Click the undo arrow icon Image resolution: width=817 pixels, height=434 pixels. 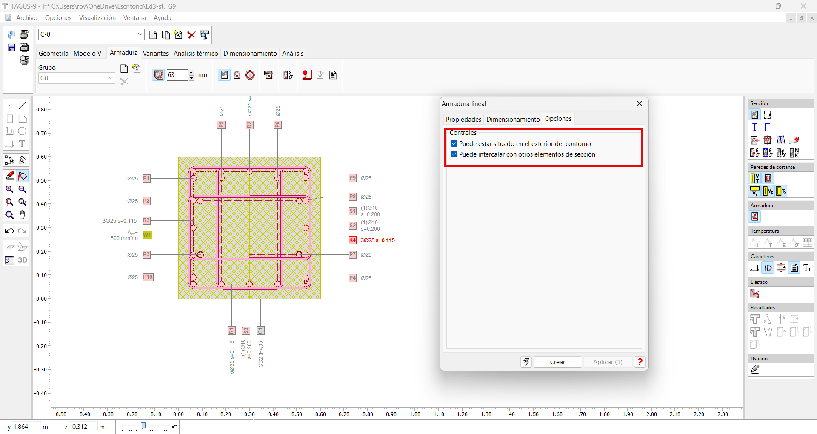click(x=9, y=231)
